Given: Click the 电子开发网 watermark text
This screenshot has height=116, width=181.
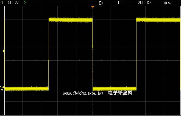Looking at the screenshot, I should pos(120,93).
